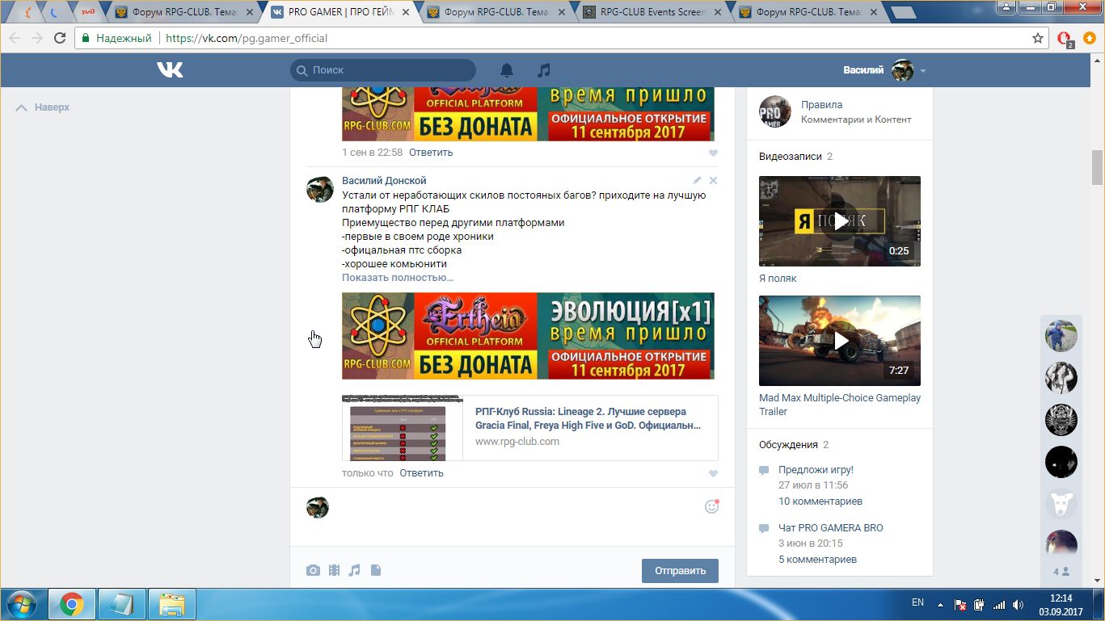Open a new browser tab

tap(903, 12)
